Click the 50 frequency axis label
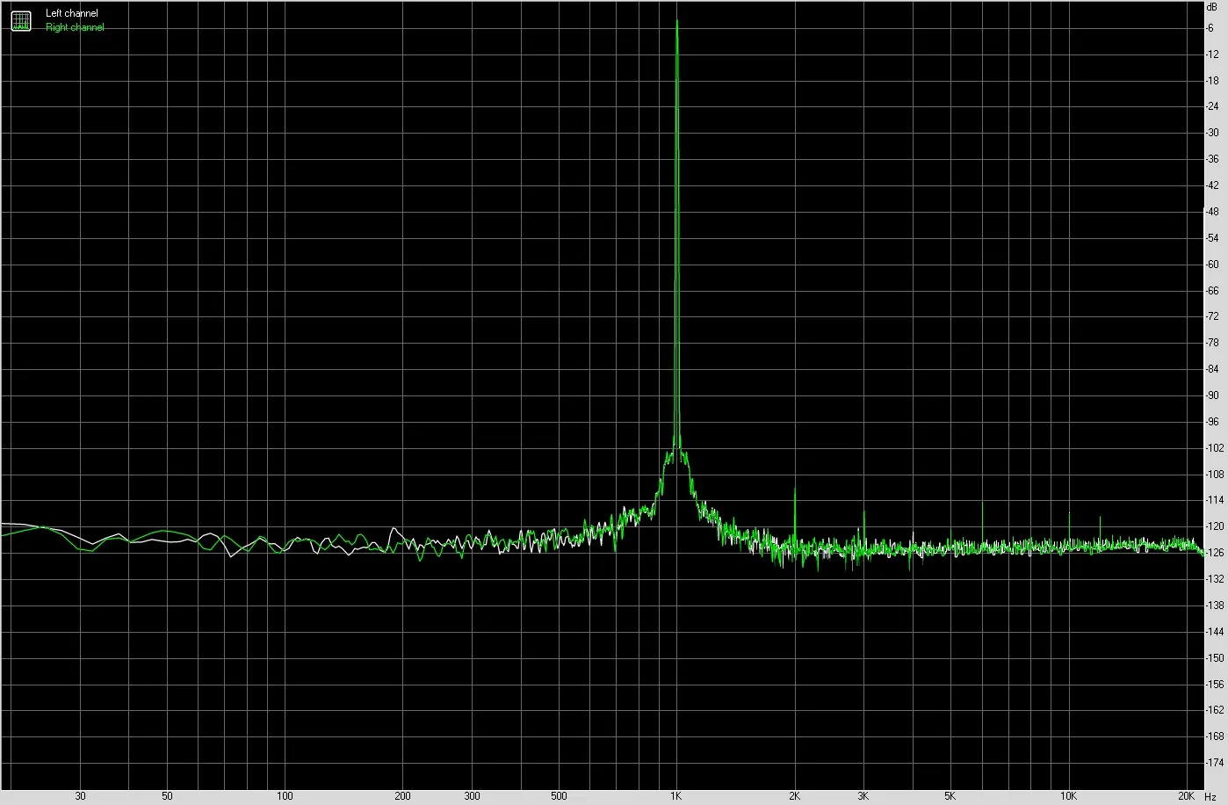The width and height of the screenshot is (1228, 805). [x=167, y=796]
